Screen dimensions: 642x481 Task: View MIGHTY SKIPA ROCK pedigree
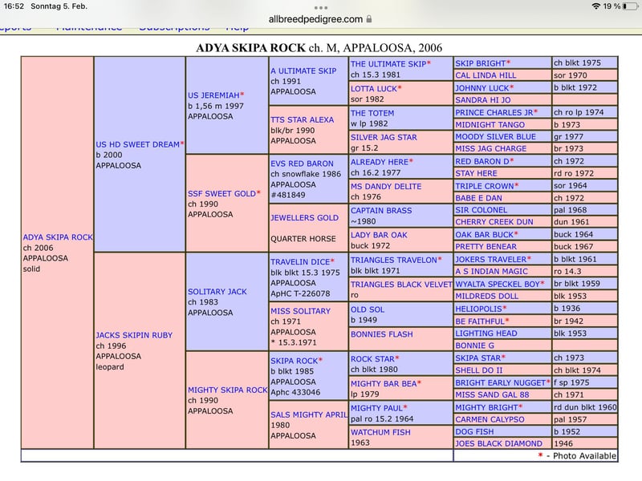tap(227, 390)
